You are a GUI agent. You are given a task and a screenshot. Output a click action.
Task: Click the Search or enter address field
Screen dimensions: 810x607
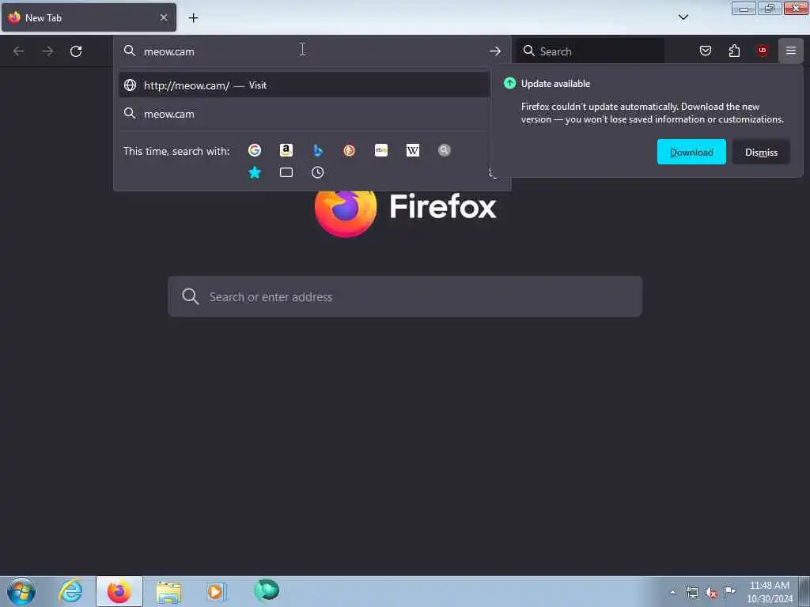(405, 297)
